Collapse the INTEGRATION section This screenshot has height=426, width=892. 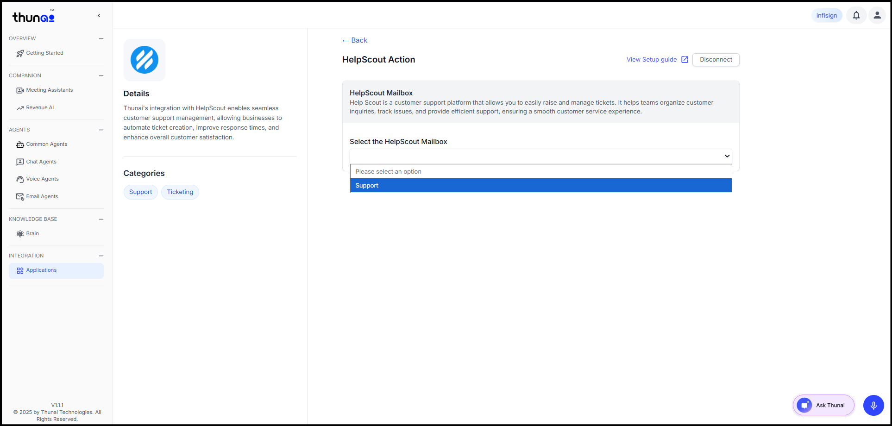pos(101,256)
